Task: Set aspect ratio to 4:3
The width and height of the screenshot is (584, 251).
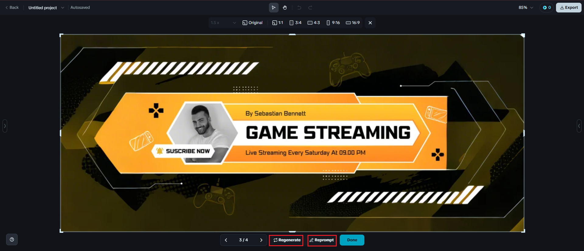Action: point(314,23)
